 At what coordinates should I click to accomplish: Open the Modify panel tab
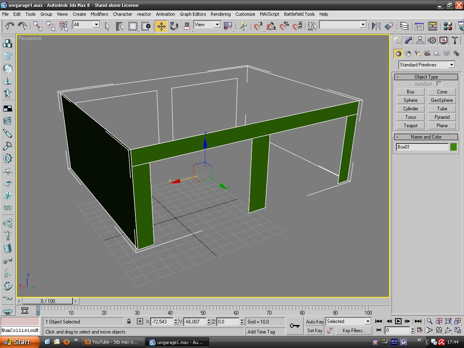[409, 40]
